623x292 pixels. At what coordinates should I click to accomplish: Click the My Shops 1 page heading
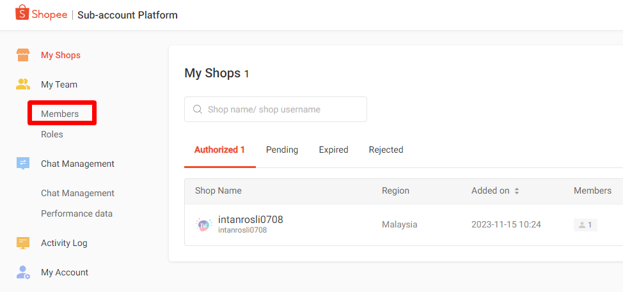pos(217,73)
